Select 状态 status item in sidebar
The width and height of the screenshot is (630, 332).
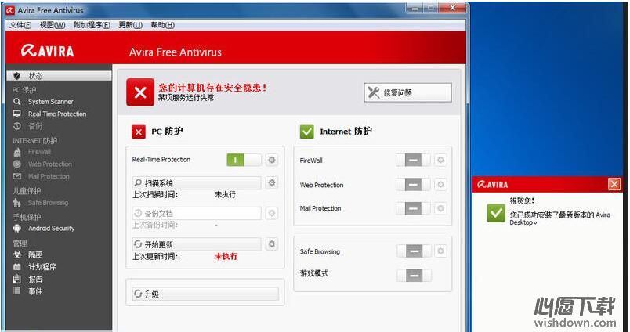tap(59, 76)
